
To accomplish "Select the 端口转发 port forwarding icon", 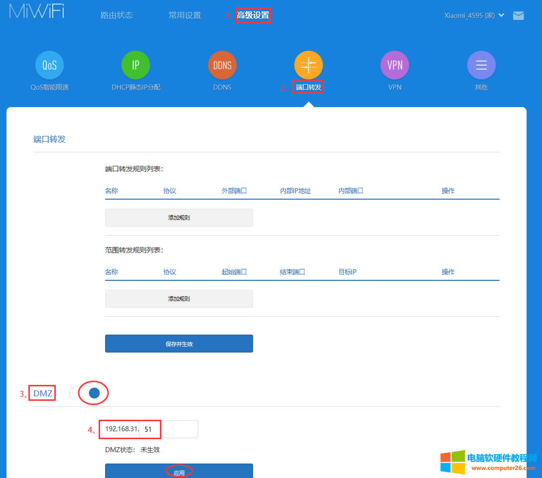I will [x=308, y=65].
